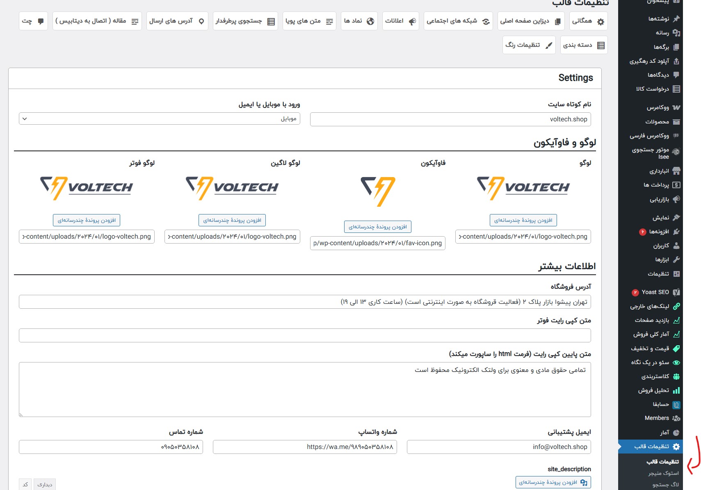701x490 pixels.
Task: Click the رسانه media icon
Action: click(676, 33)
